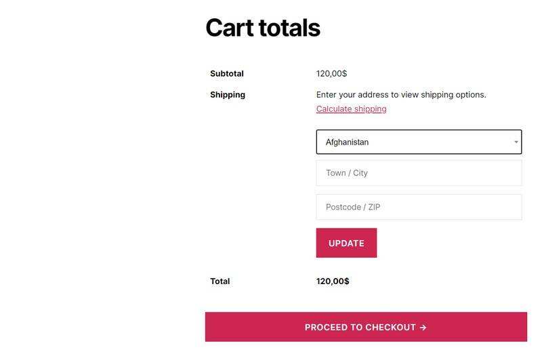Select the subtotal amount 120,00$
Screen dimensions: 542x356
click(331, 73)
